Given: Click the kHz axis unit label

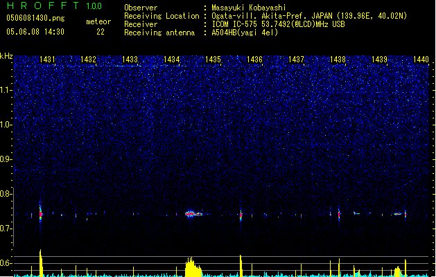Looking at the screenshot, I should (6, 56).
